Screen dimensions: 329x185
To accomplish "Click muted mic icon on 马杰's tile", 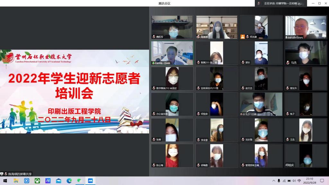I will coord(288,63).
